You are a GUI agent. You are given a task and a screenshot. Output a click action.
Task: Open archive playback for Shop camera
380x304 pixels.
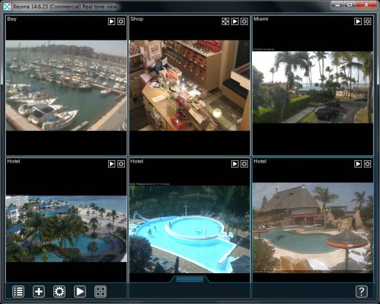click(235, 21)
